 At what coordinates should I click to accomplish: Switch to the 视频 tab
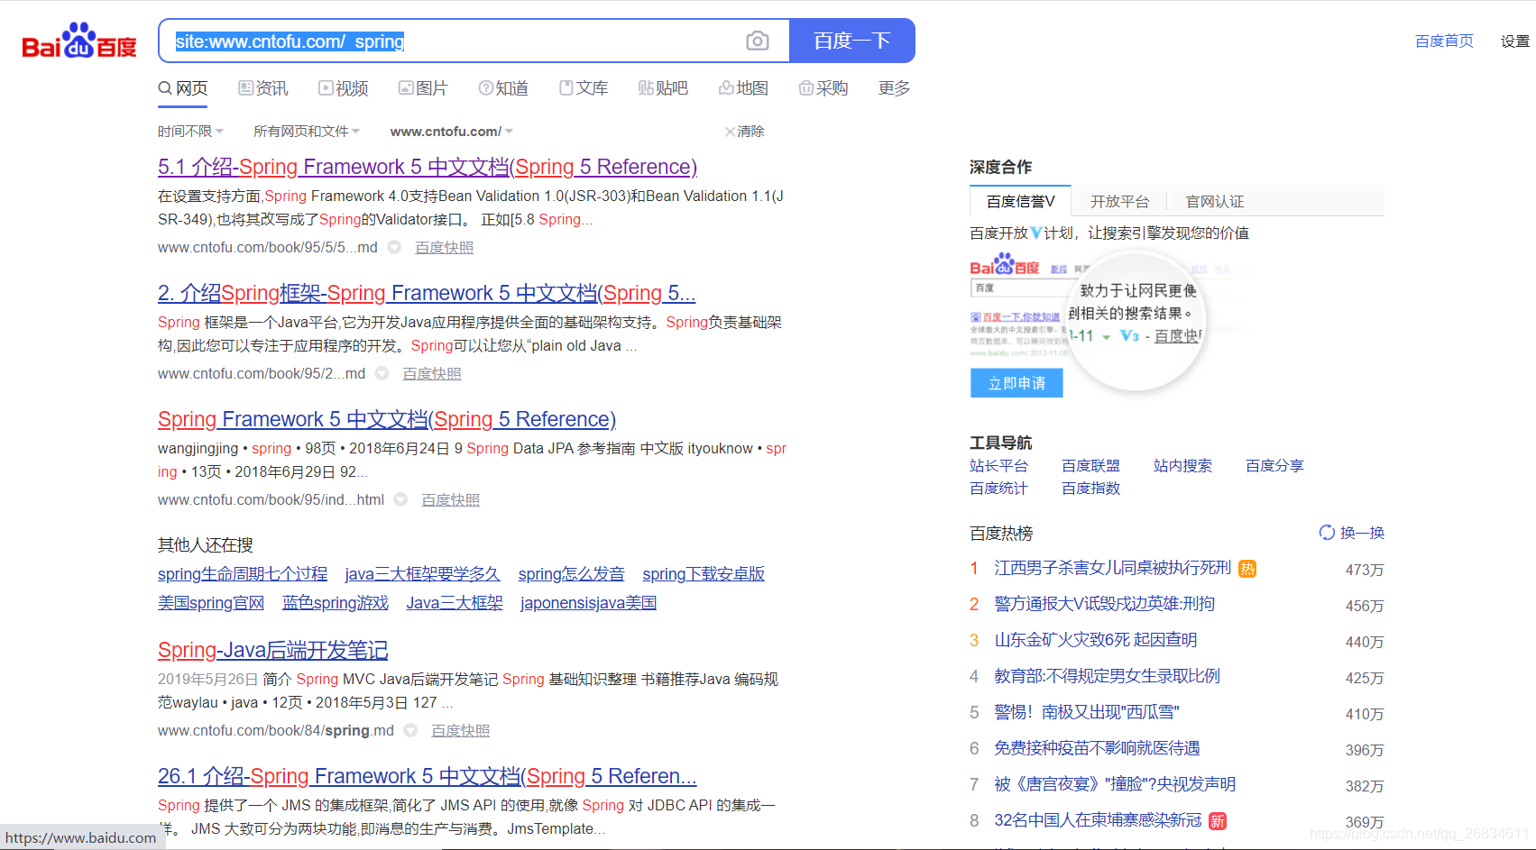point(344,88)
